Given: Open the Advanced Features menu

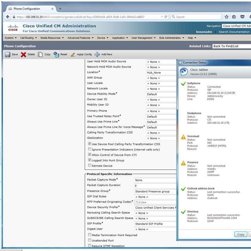Looking at the screenshot, I should [x=80, y=38].
